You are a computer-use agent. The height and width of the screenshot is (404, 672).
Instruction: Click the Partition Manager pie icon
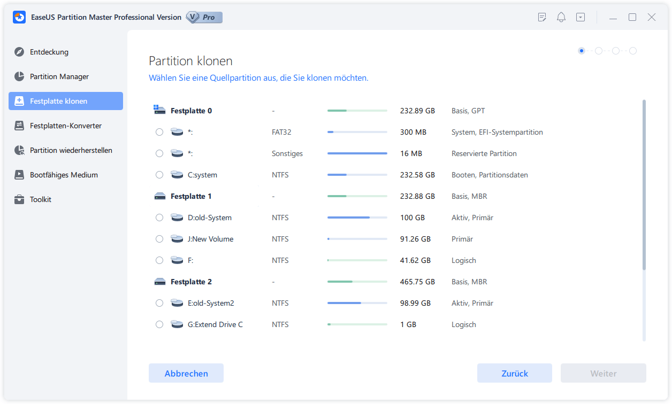pos(19,76)
